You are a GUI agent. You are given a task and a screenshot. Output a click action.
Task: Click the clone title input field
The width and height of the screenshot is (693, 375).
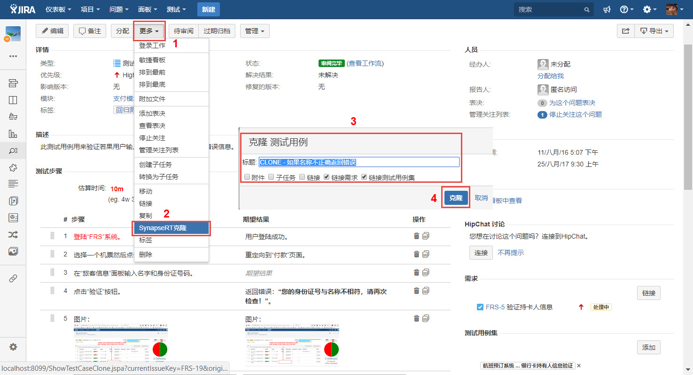tap(359, 162)
